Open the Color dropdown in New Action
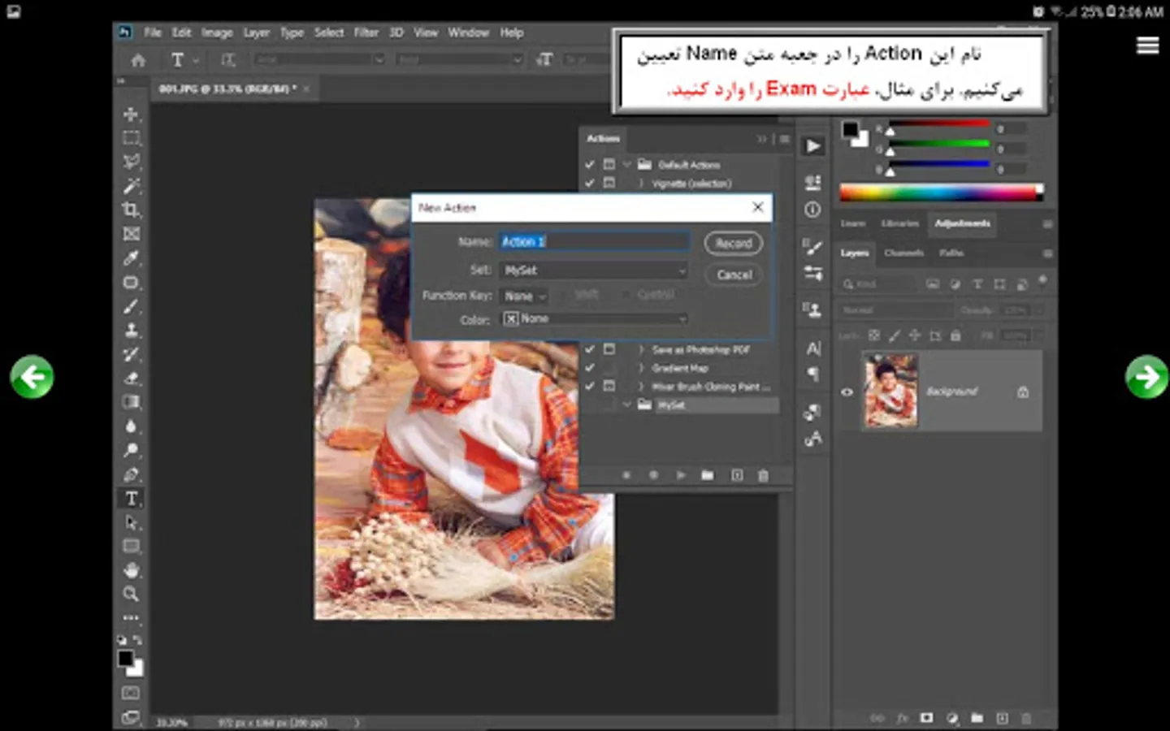Screen dimensions: 1170x731 pos(595,319)
